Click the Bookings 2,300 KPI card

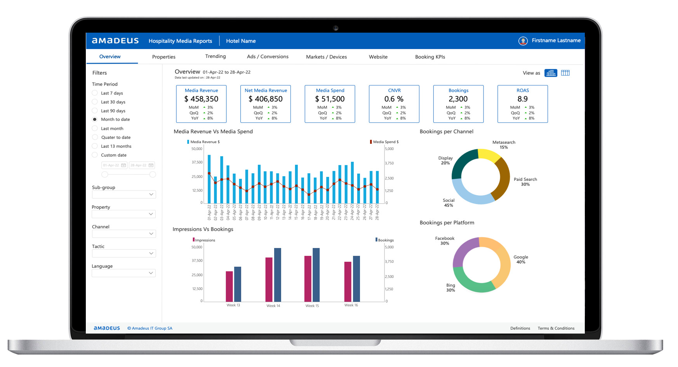pos(458,104)
